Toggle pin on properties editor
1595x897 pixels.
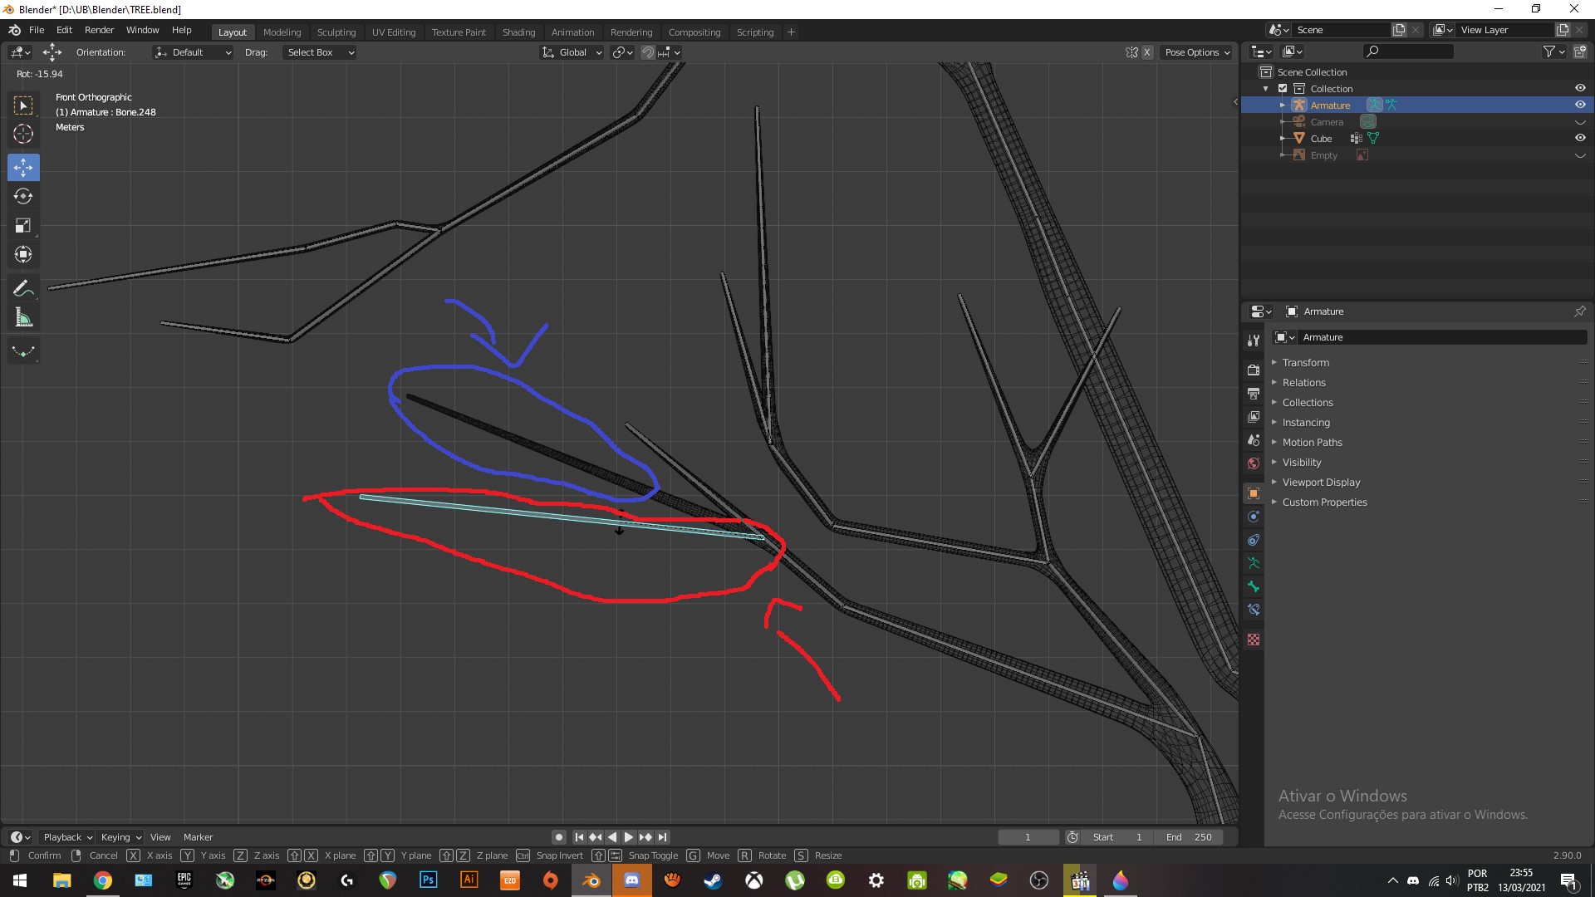click(x=1579, y=311)
